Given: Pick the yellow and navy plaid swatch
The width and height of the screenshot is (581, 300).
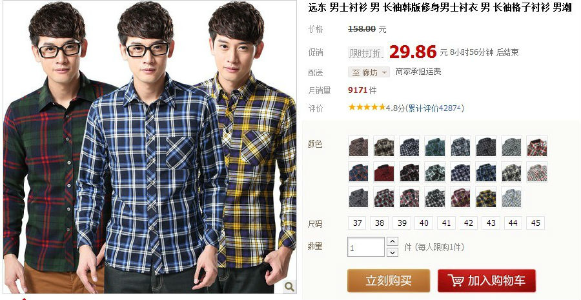Looking at the screenshot, I should pos(485,197).
